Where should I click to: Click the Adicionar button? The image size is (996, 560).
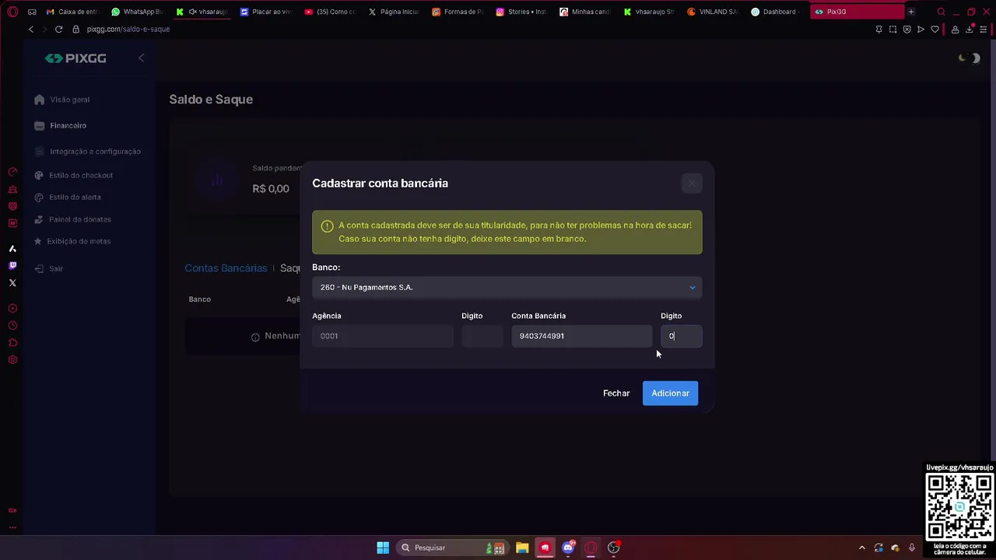click(x=670, y=393)
